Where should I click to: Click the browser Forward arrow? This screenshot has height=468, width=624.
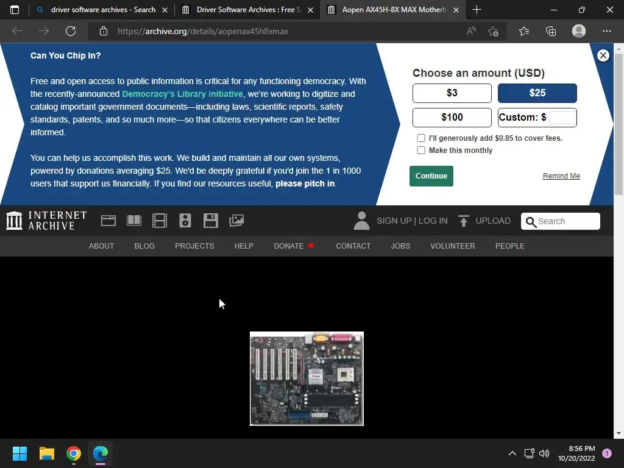coord(44,31)
